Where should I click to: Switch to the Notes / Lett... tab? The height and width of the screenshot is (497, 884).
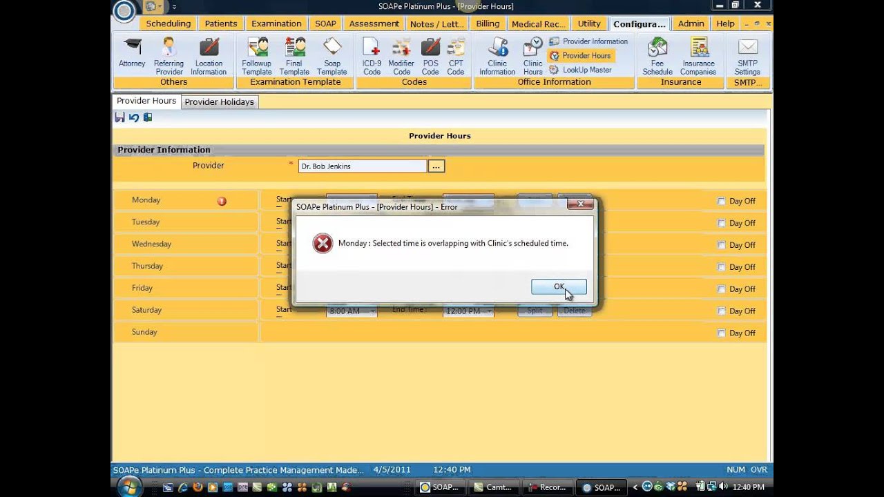click(436, 23)
